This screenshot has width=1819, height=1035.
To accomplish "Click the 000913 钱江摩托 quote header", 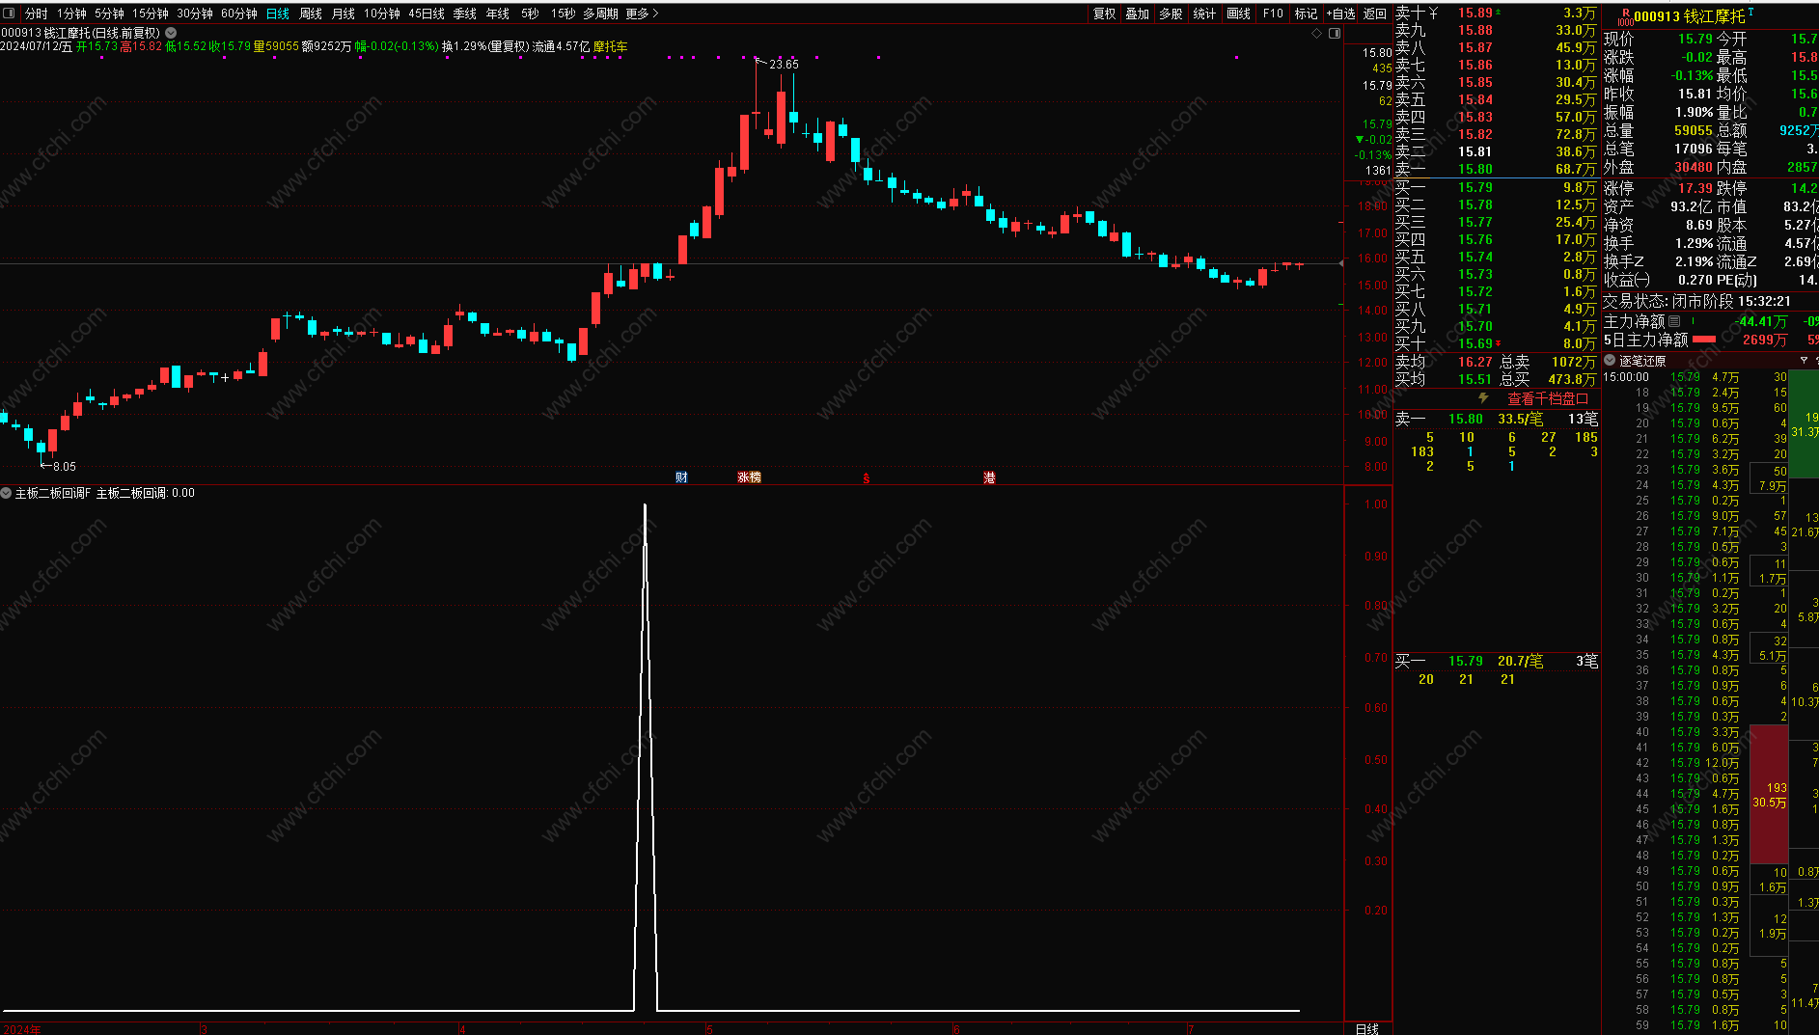I will [x=1689, y=16].
